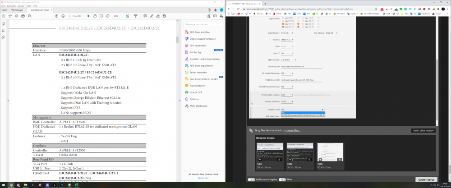
Task: Open bookmarks panel in Acrobat left sidebar
Action: pyautogui.click(x=4, y=31)
